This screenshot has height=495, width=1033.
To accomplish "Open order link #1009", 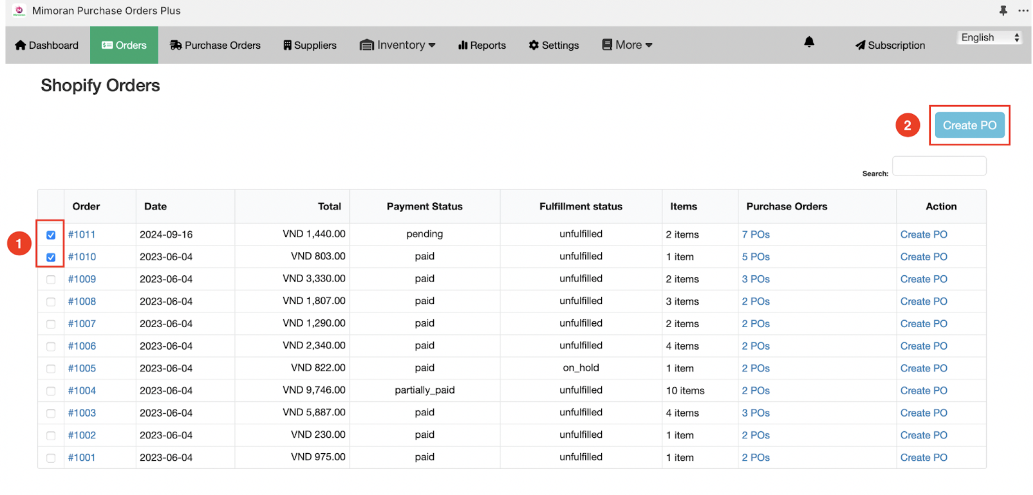I will click(x=82, y=279).
